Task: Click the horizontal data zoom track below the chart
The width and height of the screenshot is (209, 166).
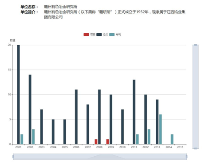Action: [100, 157]
